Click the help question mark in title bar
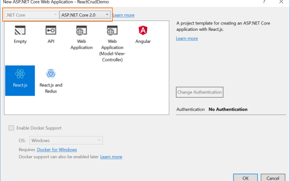 264,2
